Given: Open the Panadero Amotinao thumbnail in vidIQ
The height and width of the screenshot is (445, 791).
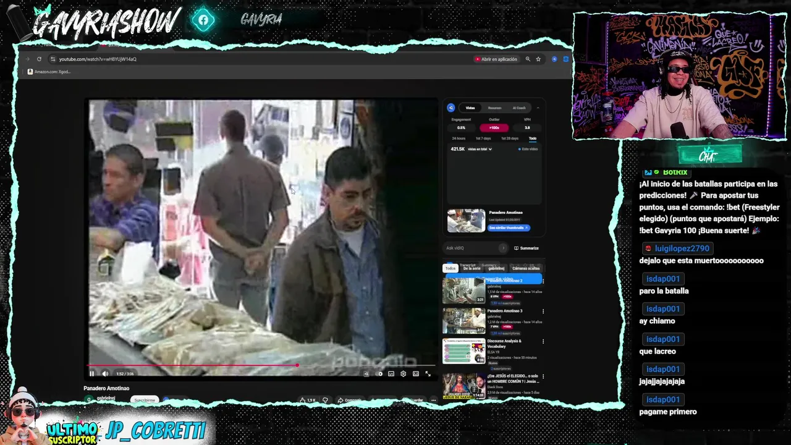Looking at the screenshot, I should [x=466, y=221].
